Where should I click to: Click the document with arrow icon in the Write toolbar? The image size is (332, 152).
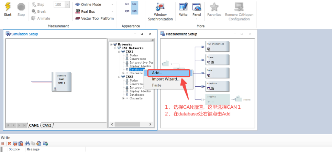click(x=39, y=143)
